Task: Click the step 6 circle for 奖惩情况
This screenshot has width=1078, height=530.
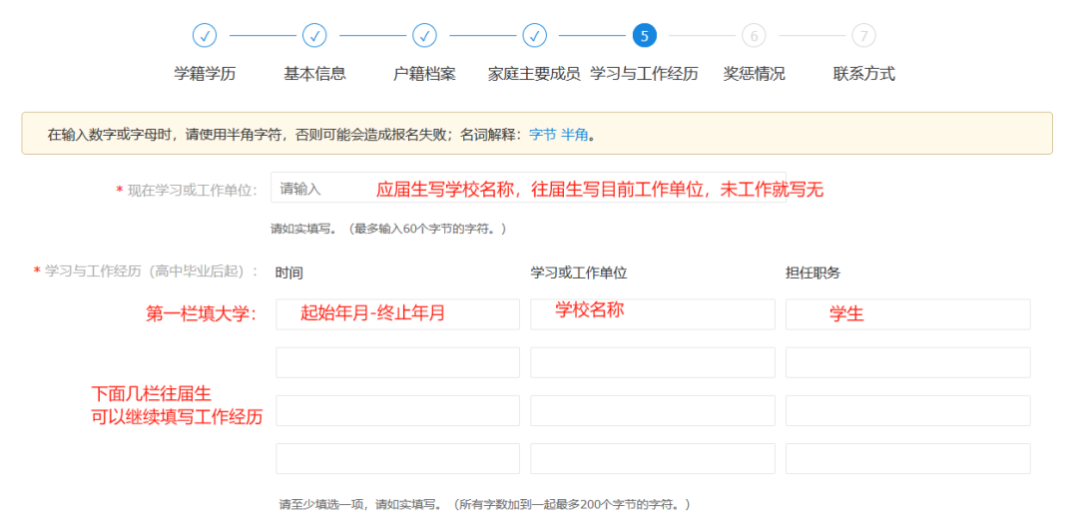Action: point(754,36)
